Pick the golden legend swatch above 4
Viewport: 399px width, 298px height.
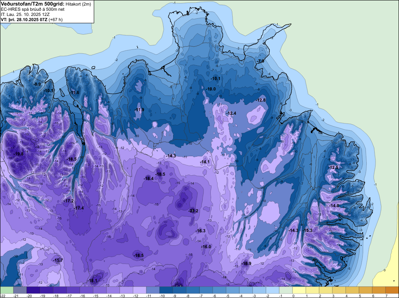[352, 290]
